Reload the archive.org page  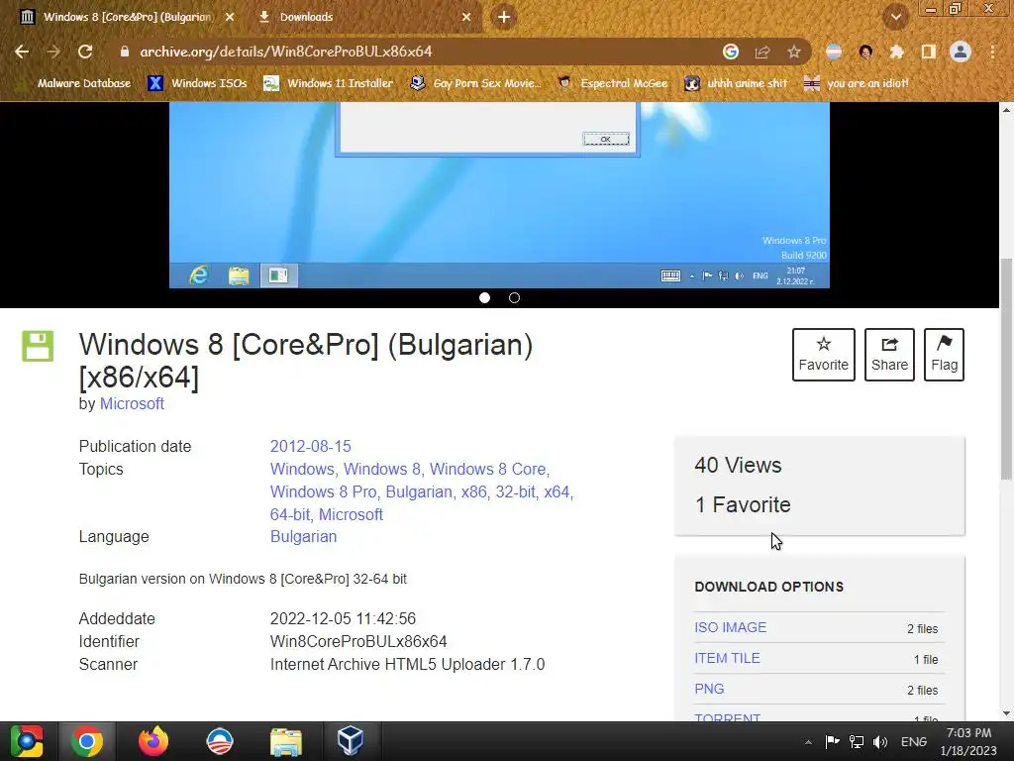point(85,52)
